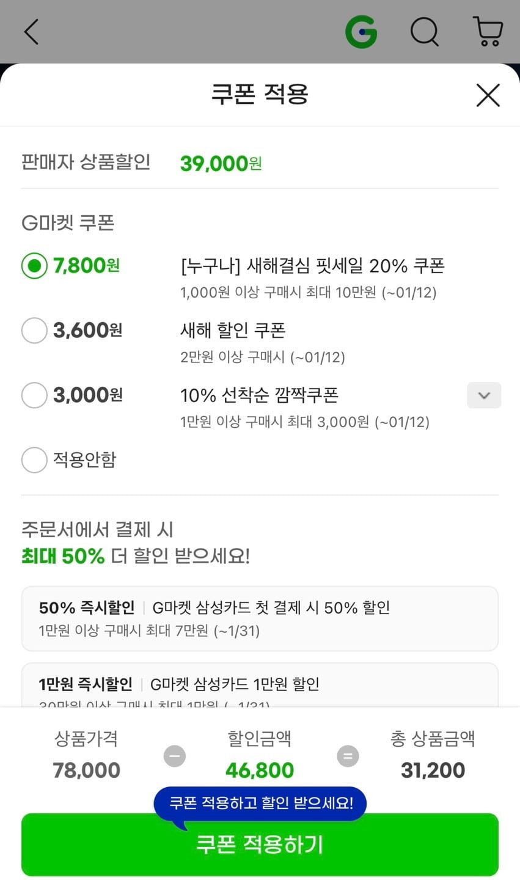Open the shopping cart icon
The image size is (520, 880).
(488, 32)
